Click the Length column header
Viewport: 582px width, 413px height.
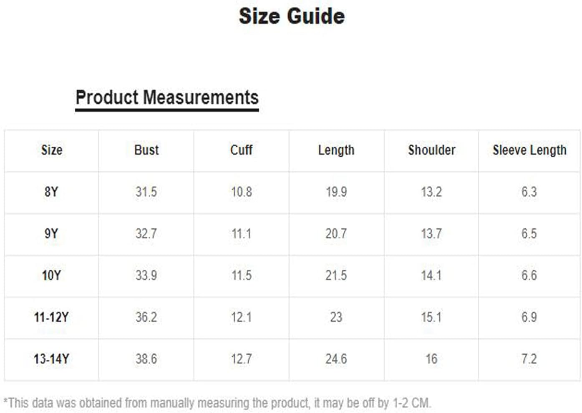click(x=336, y=150)
